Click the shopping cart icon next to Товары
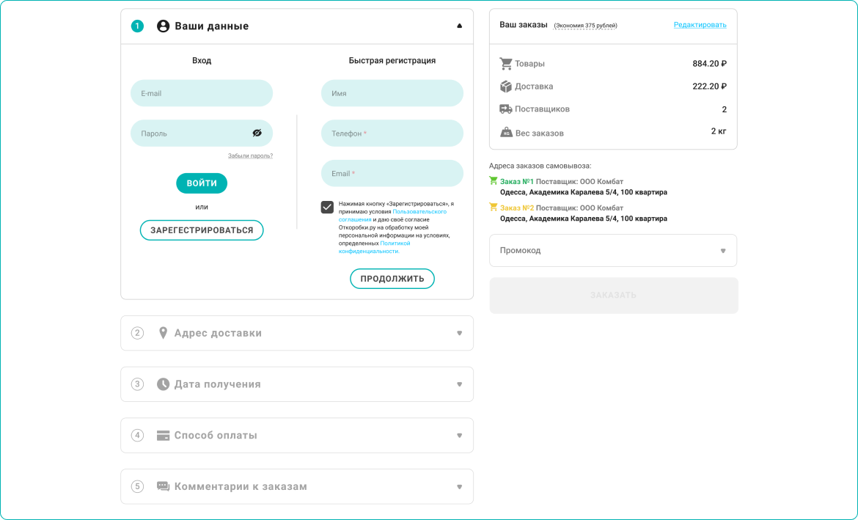858x520 pixels. coord(506,64)
